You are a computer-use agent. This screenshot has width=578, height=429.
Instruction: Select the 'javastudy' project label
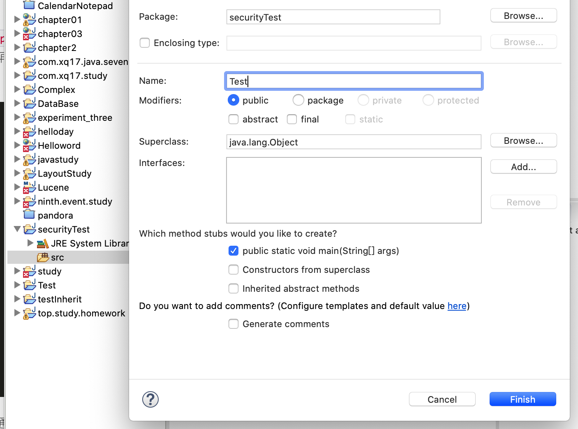[58, 159]
